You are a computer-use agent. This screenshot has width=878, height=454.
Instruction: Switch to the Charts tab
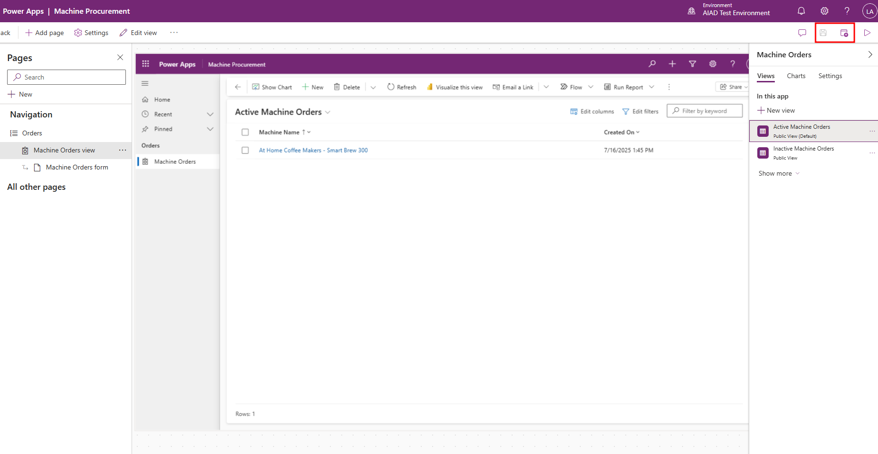click(x=796, y=76)
